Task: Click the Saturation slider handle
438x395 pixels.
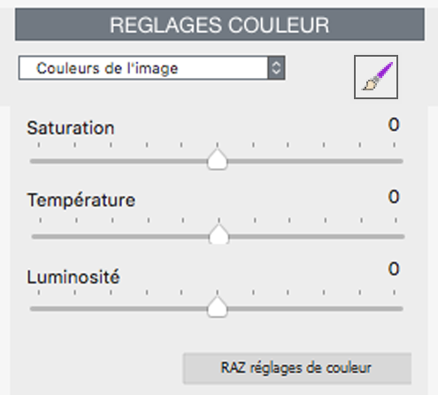Action: (218, 159)
